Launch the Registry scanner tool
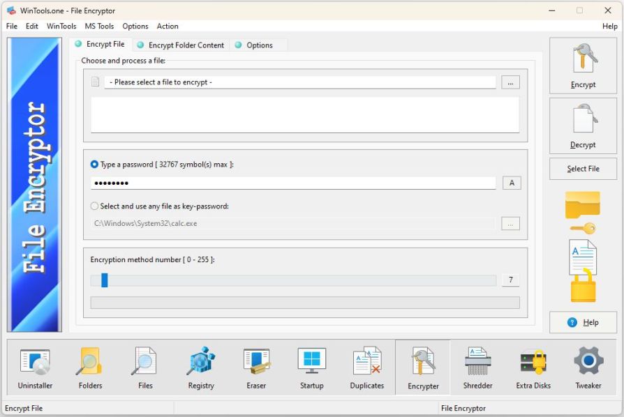 point(201,367)
